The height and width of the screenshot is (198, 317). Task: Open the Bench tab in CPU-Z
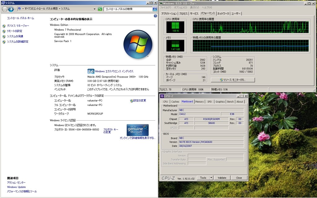pyautogui.click(x=230, y=102)
